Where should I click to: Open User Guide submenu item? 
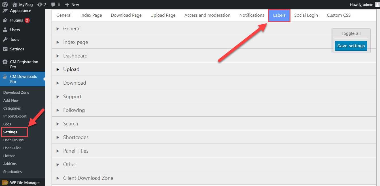coord(12,148)
